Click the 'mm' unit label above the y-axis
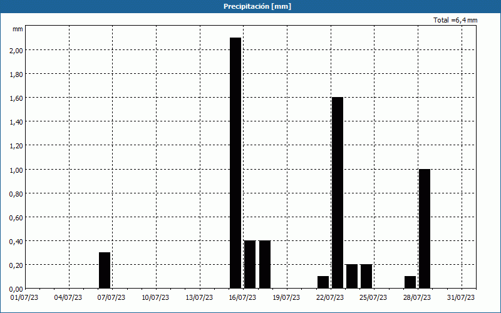The height and width of the screenshot is (313, 501). pyautogui.click(x=18, y=29)
